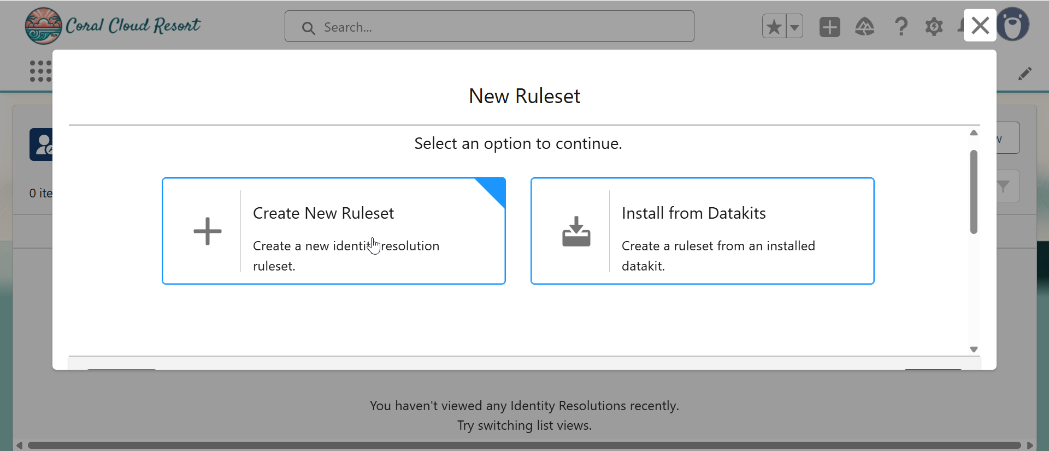Viewport: 1049px width, 451px height.
Task: Close the New Ruleset dialog
Action: [980, 25]
